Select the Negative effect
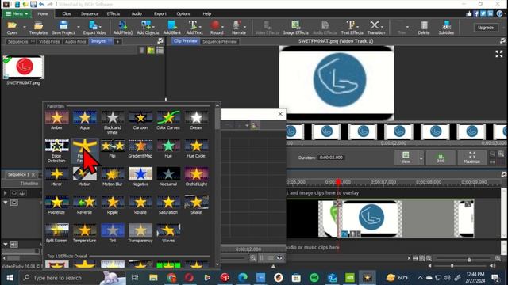Viewport: 508px width, 285px height. click(x=140, y=177)
